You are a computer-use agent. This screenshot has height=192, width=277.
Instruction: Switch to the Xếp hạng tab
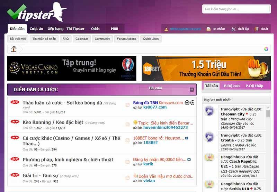pos(55,29)
